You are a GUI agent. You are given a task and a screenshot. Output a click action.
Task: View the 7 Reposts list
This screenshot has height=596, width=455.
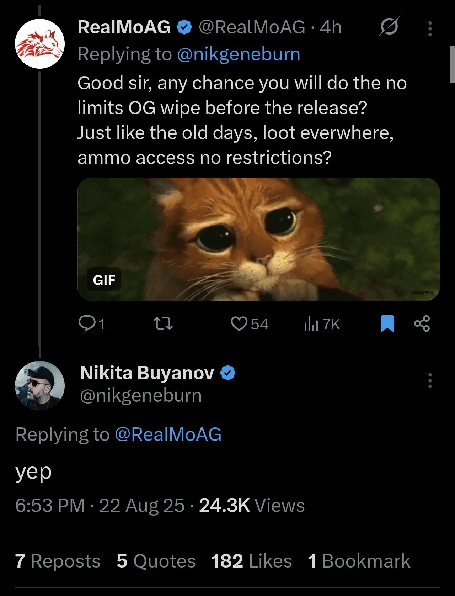point(58,561)
